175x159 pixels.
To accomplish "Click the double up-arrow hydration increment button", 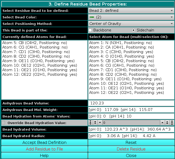I will [167, 123].
